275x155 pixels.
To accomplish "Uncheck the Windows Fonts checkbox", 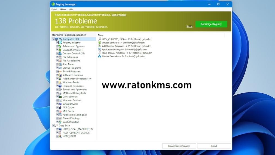I will (57, 82).
